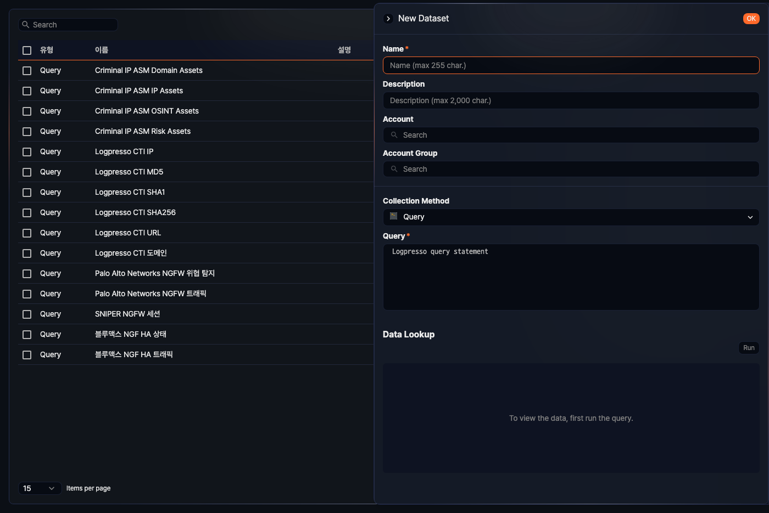
Task: Focus the dataset Name input field
Action: (571, 65)
